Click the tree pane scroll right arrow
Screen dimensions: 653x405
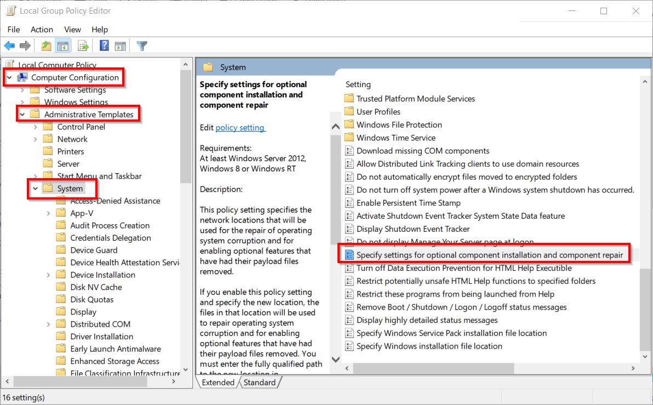coord(174,381)
